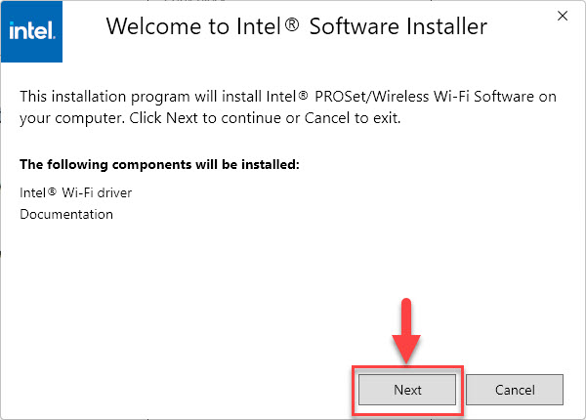The height and width of the screenshot is (420, 586).
Task: Click the red arrow pointing at Next
Action: pyautogui.click(x=406, y=330)
